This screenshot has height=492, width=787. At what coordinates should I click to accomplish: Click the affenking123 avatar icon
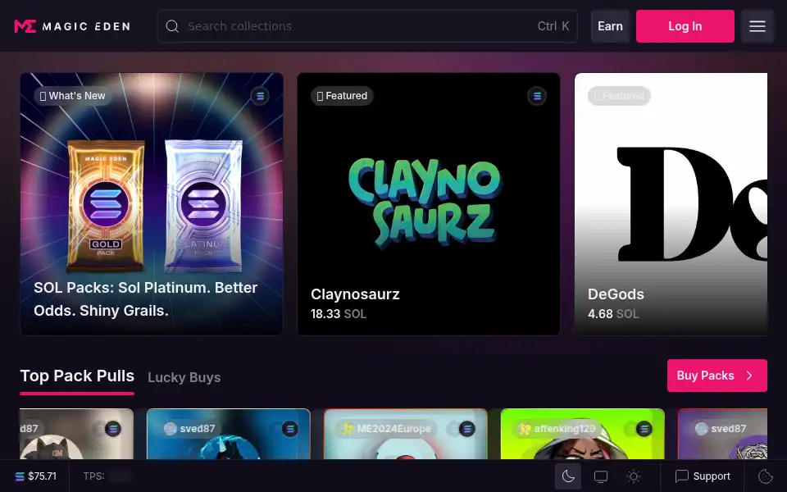(525, 429)
